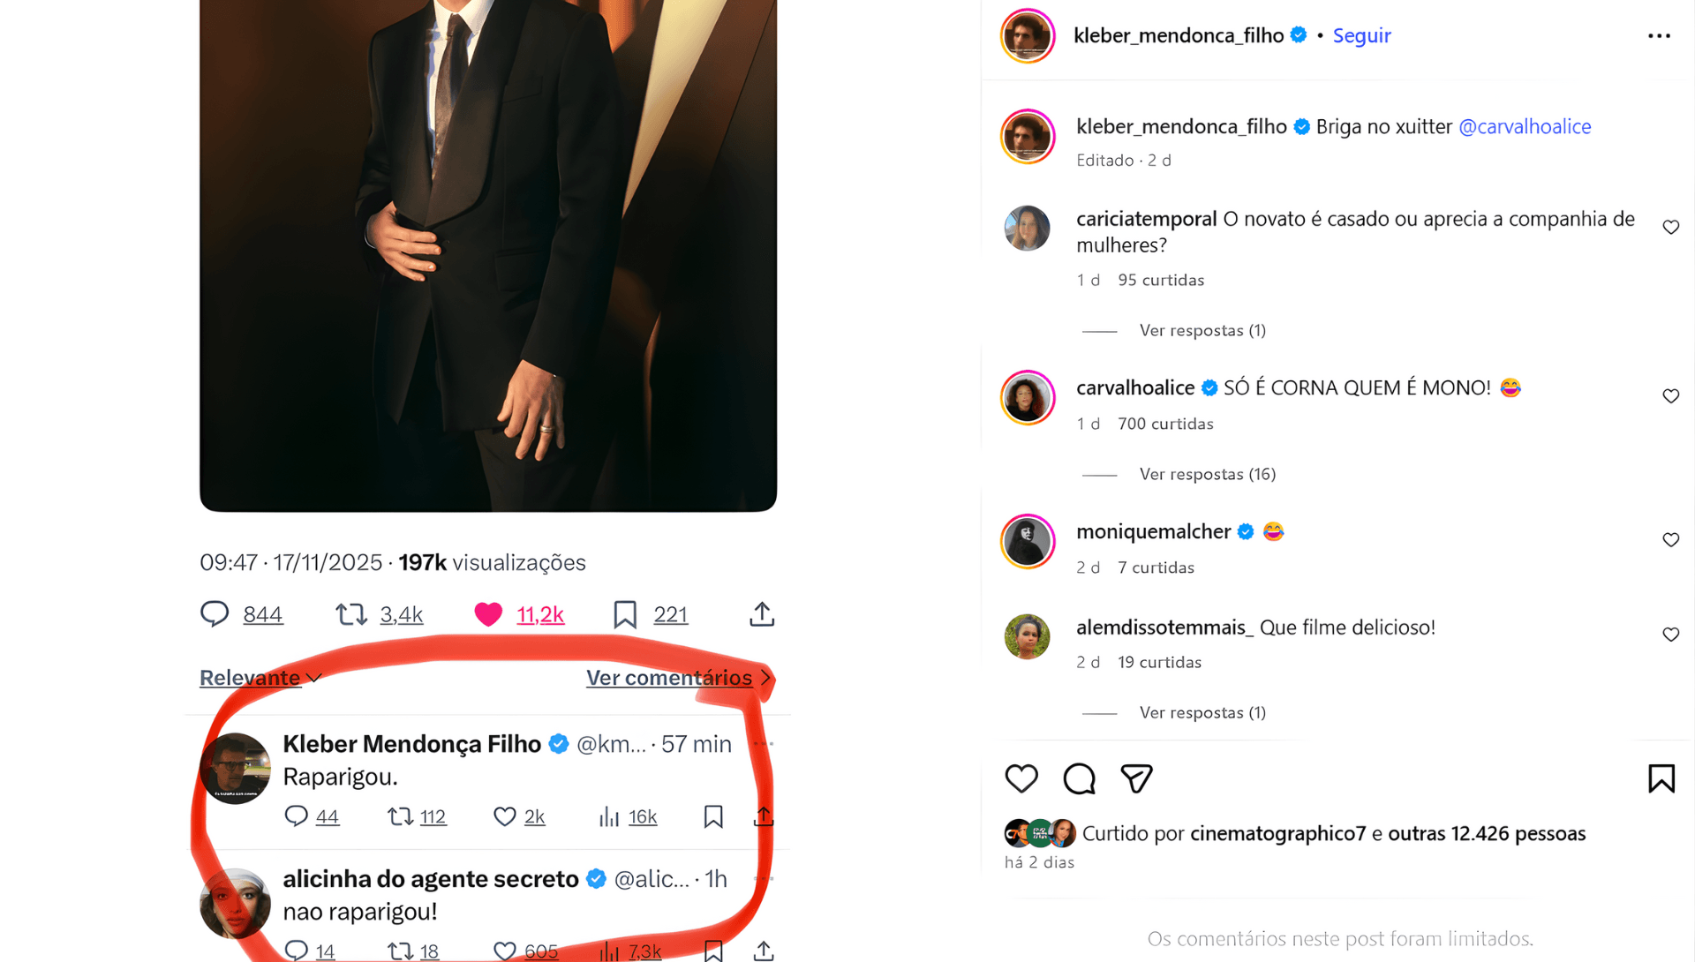Unlike the tweet with 11,2k likes
The height and width of the screenshot is (962, 1695).
pyautogui.click(x=488, y=614)
